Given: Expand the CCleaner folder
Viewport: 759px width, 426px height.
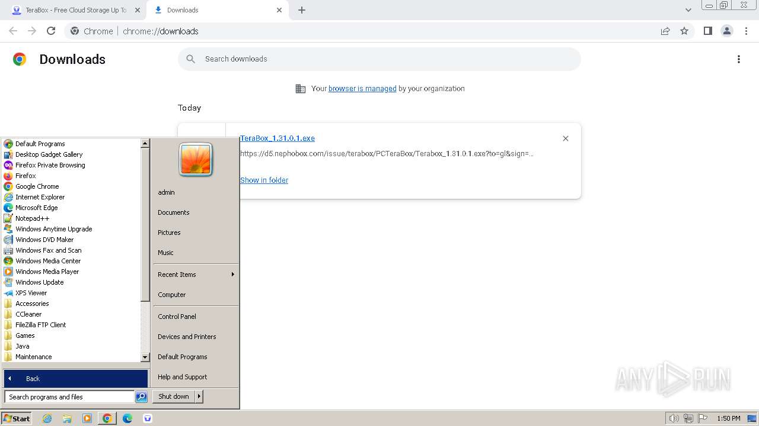Looking at the screenshot, I should coord(28,314).
